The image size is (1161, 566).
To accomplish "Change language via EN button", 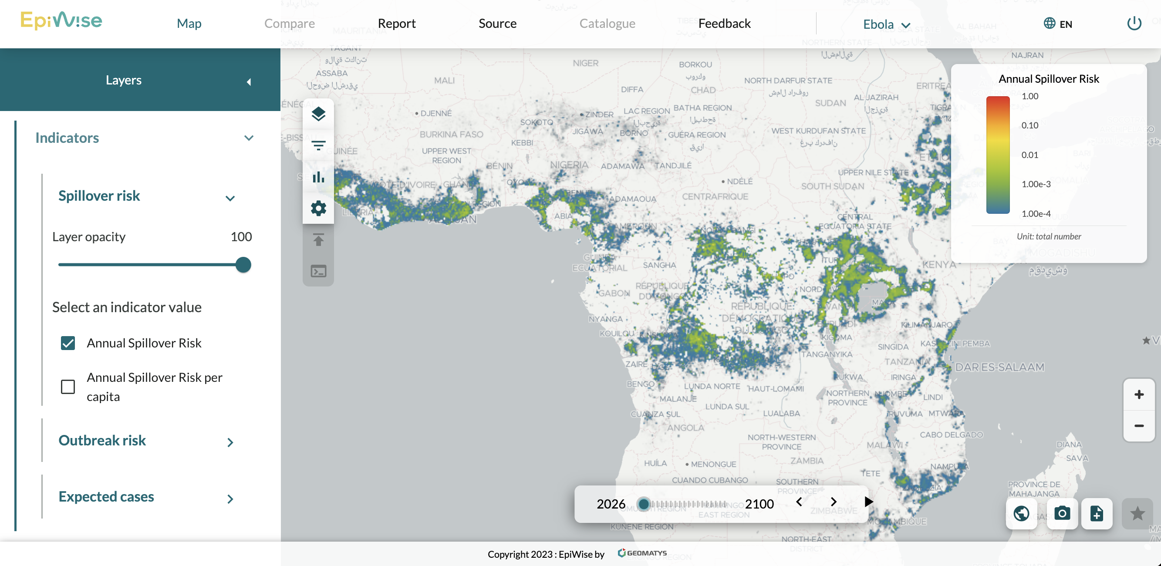I will [x=1058, y=24].
